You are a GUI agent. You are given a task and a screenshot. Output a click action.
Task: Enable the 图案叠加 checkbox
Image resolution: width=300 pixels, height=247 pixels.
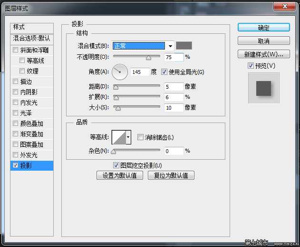tap(15, 144)
